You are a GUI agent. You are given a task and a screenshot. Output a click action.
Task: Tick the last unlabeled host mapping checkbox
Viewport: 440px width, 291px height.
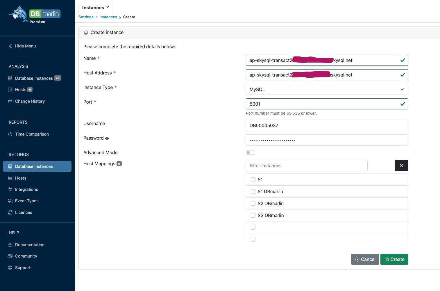pos(253,239)
